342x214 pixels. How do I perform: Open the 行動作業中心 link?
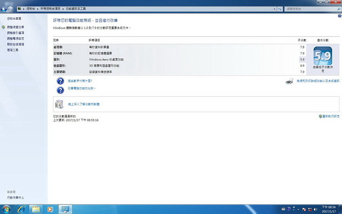tap(16, 198)
